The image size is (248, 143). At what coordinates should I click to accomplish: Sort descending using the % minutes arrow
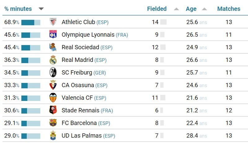click(41, 9)
